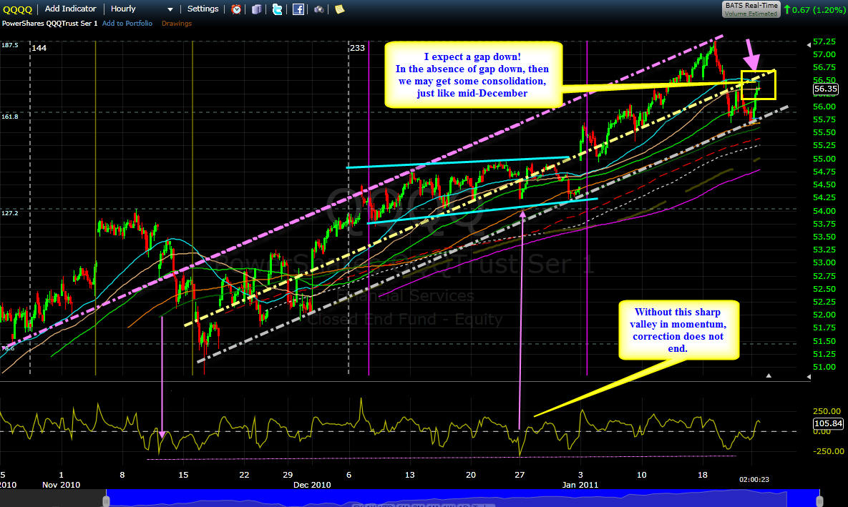Screen dimensions: 848x507
Task: Click the Nov 2010 date label
Action: pyautogui.click(x=61, y=485)
